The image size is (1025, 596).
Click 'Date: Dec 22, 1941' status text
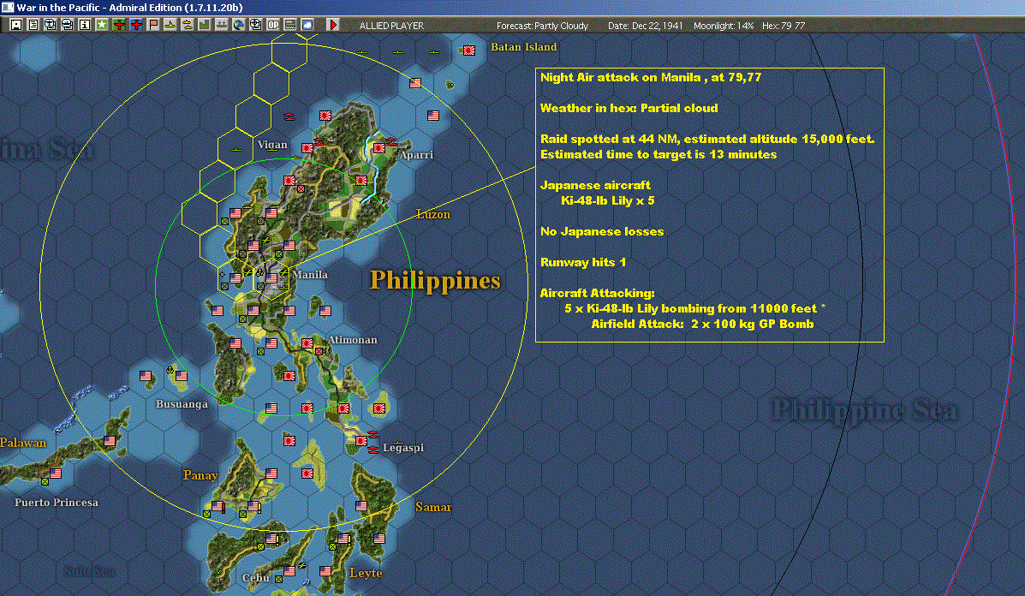[645, 26]
